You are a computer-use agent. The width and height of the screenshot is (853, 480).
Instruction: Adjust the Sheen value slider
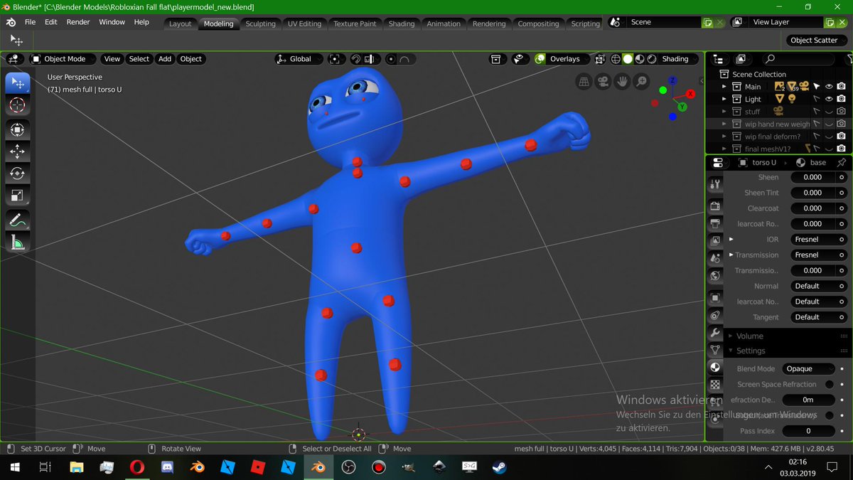click(x=813, y=178)
